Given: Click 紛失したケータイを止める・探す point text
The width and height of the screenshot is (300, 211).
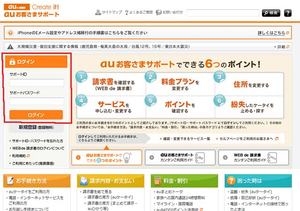Looking at the screenshot, I should point(252,107).
